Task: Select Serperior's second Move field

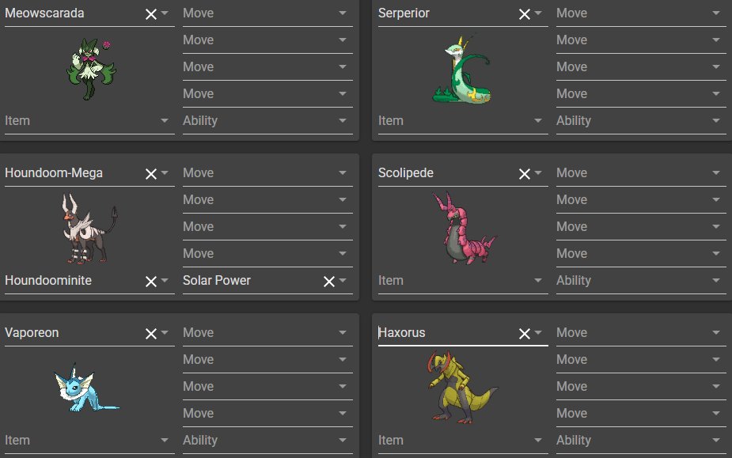Action: point(641,40)
